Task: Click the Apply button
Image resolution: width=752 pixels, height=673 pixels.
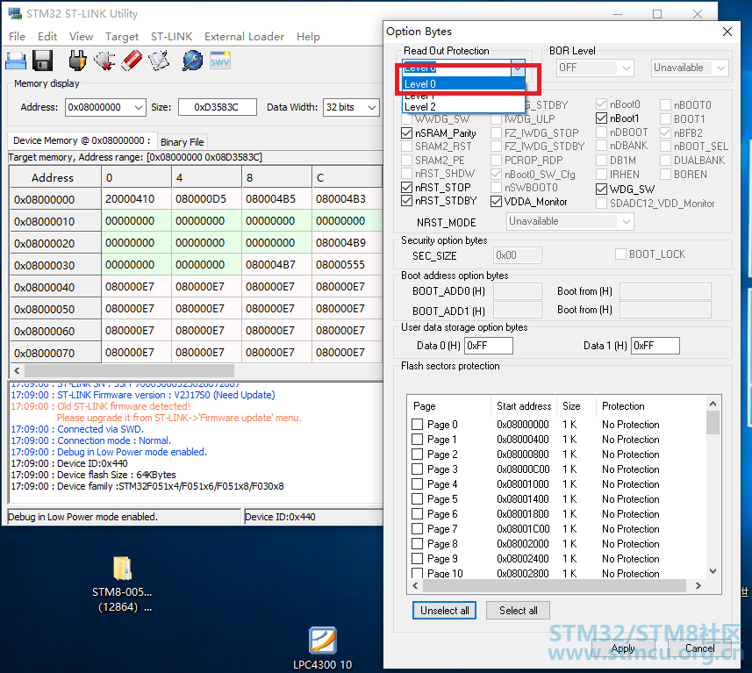Action: (x=623, y=648)
